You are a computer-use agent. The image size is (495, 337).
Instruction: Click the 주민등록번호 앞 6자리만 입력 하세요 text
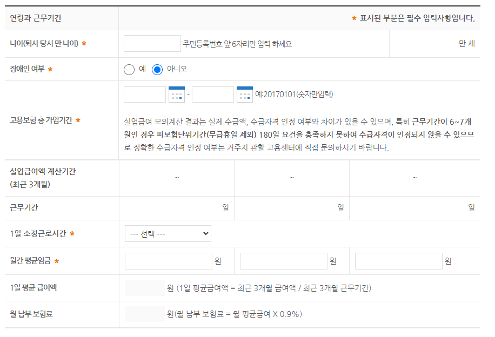click(x=237, y=44)
